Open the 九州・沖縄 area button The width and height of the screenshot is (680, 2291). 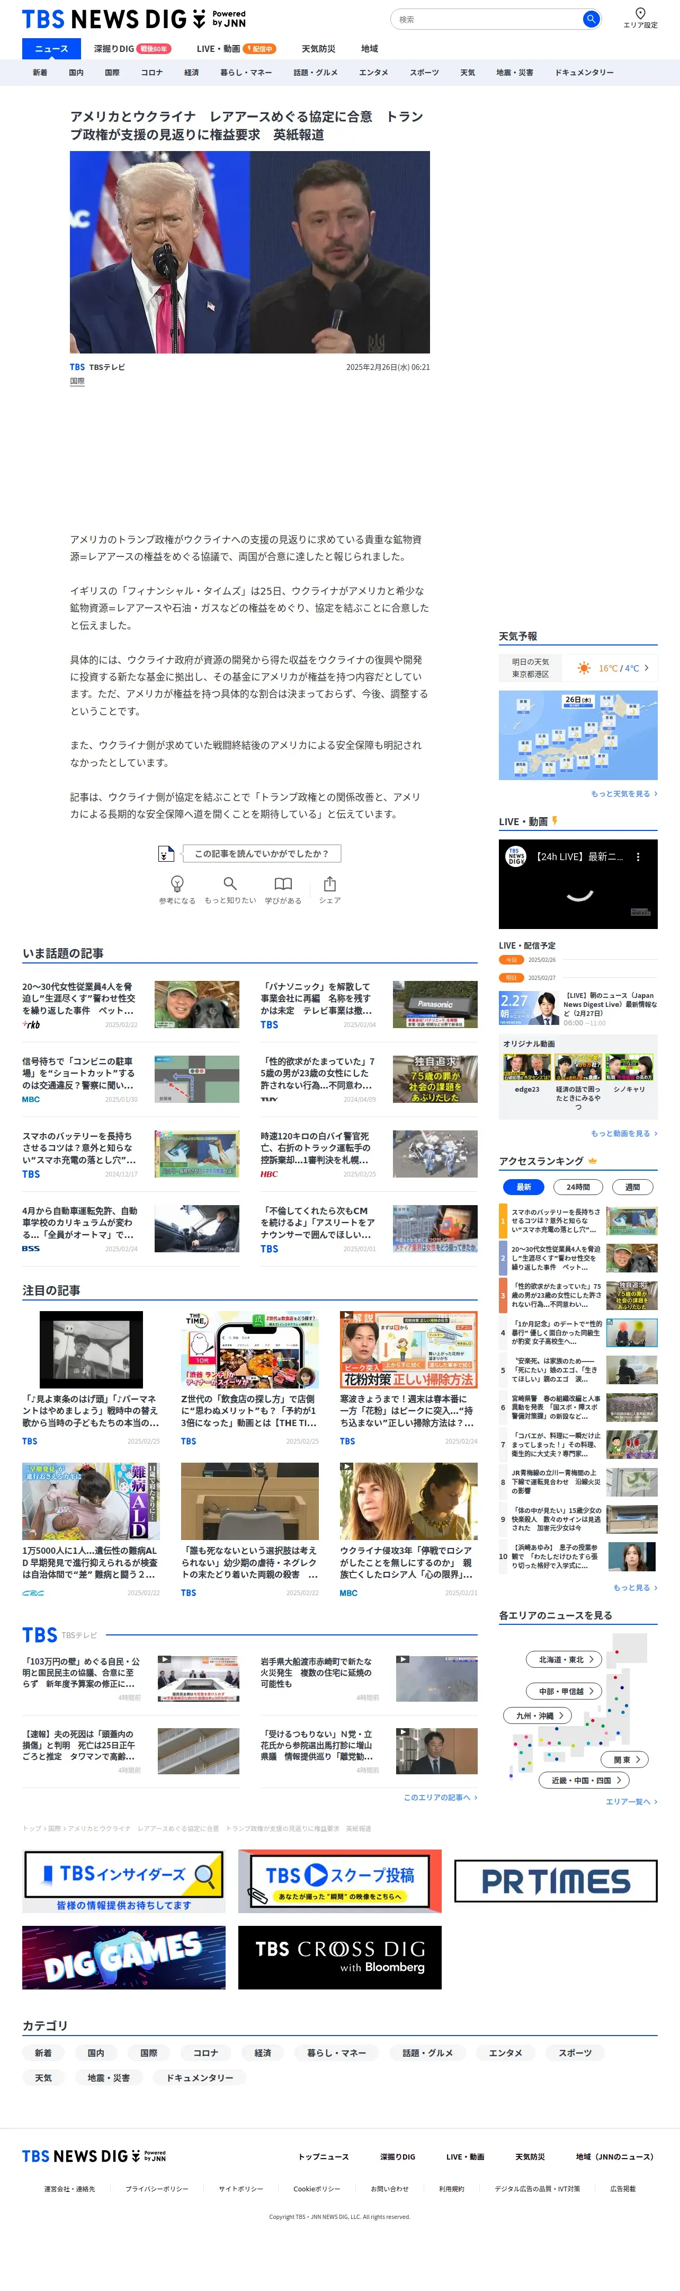pos(538,1715)
